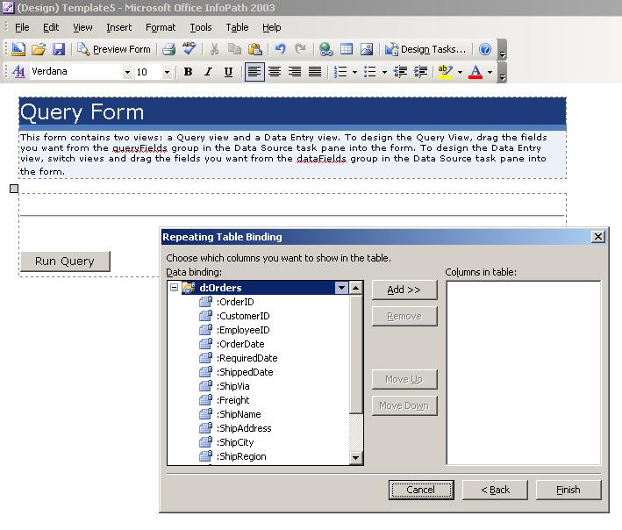The image size is (622, 530).
Task: Click the Insert Picture icon
Action: click(x=367, y=49)
